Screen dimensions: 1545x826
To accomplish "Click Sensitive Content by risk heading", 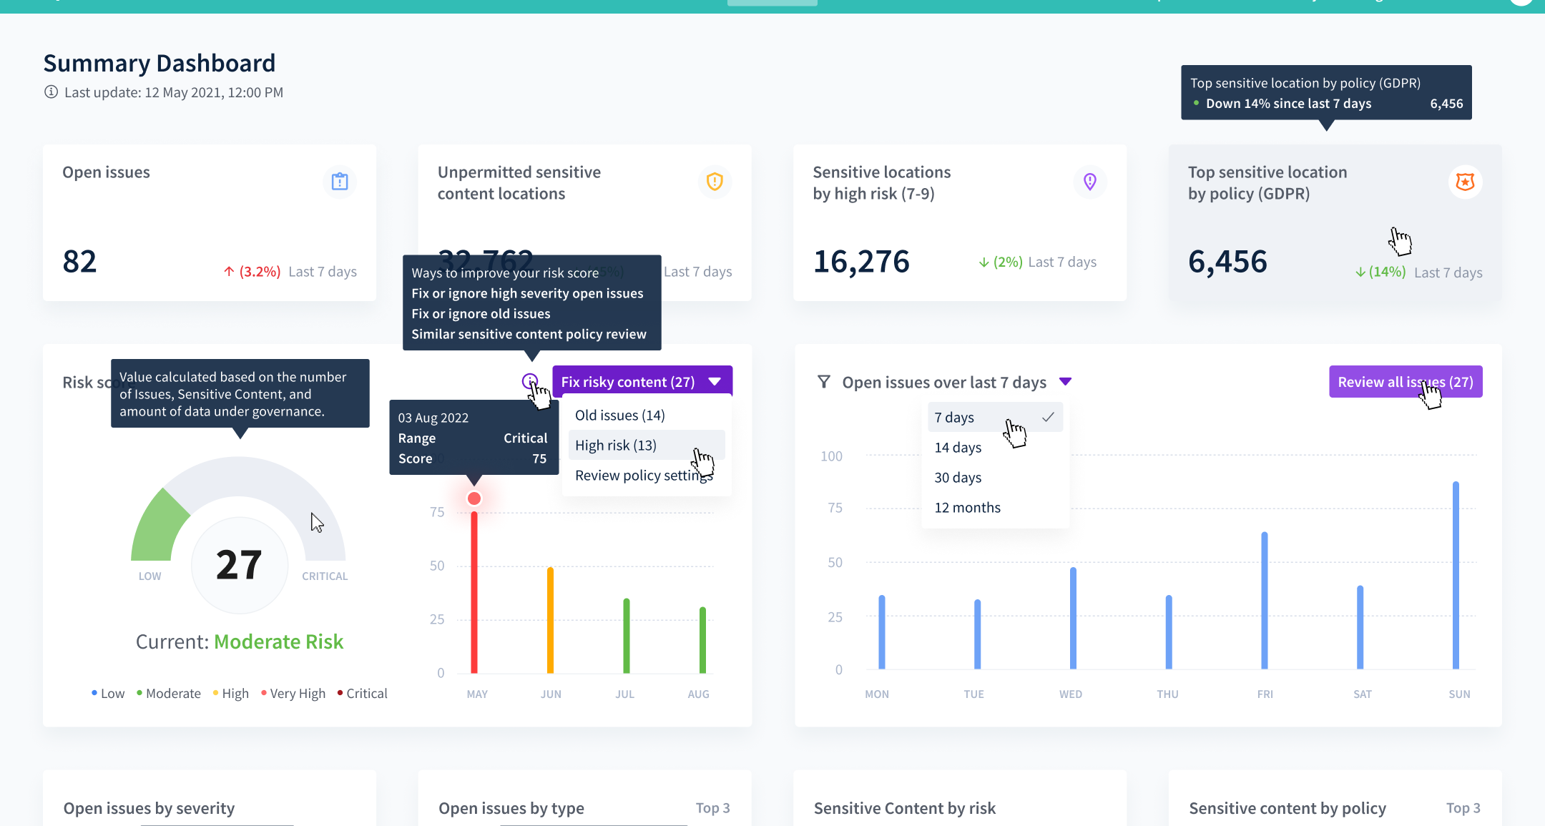I will 905,808.
